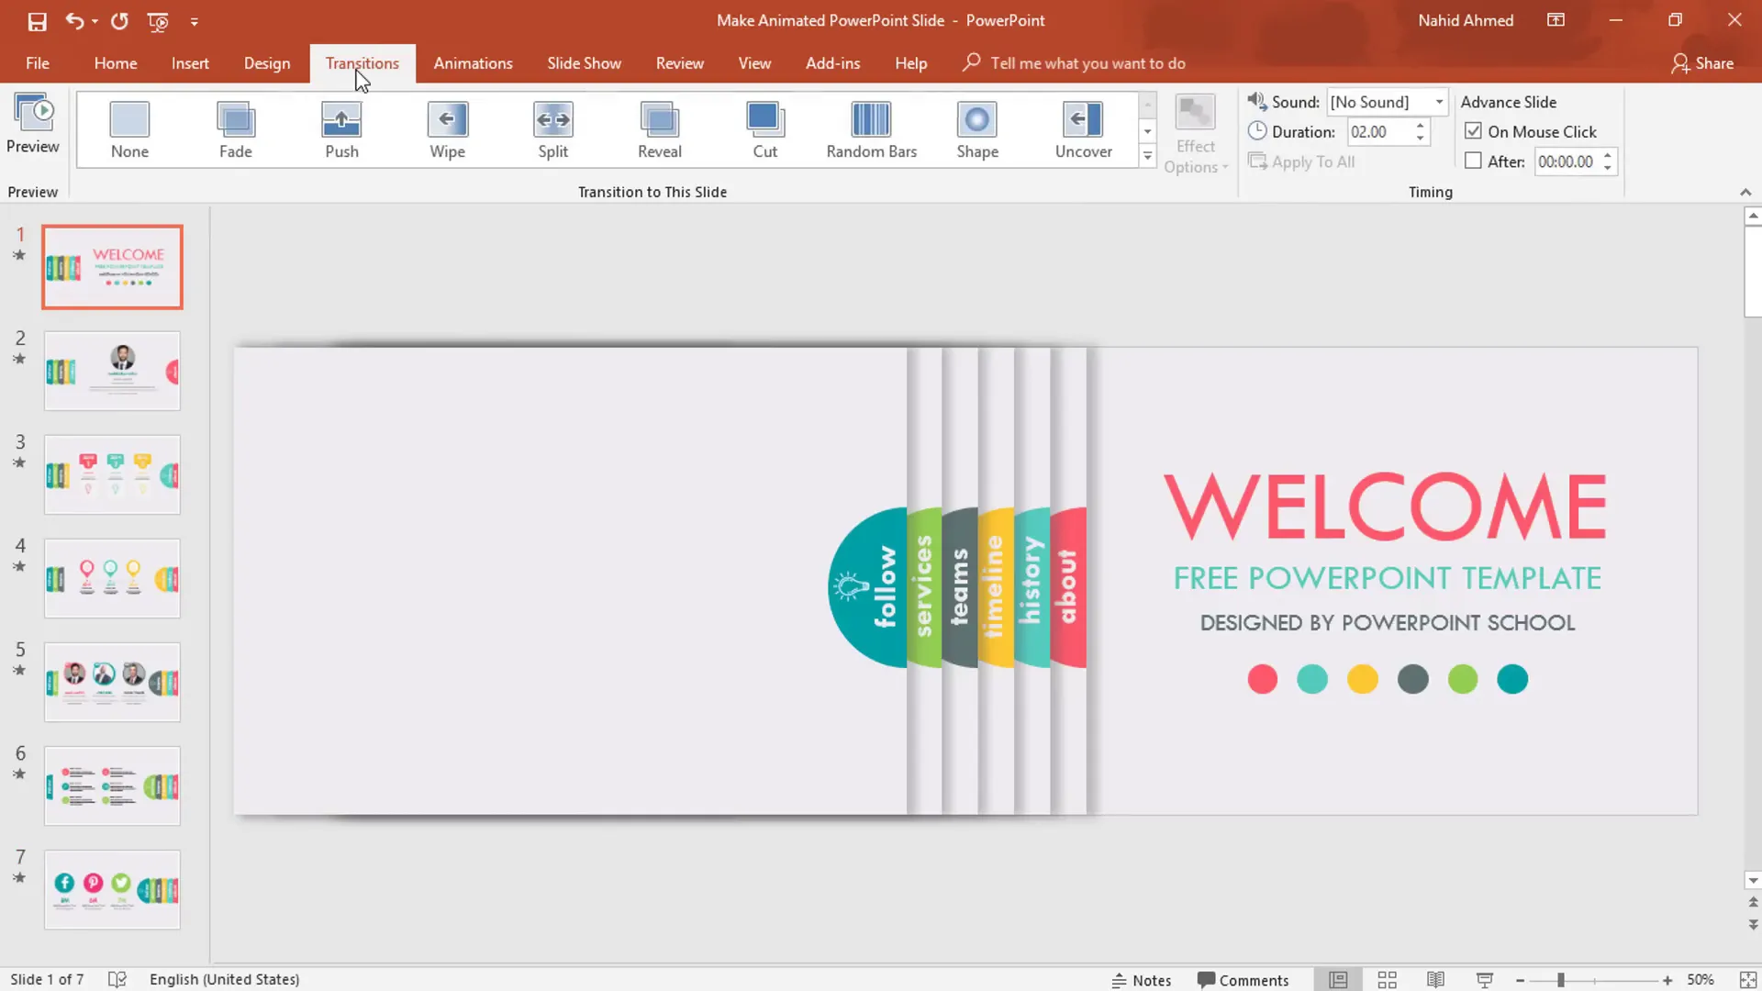Switch to the Insert tab
Image resolution: width=1762 pixels, height=991 pixels.
(x=190, y=63)
